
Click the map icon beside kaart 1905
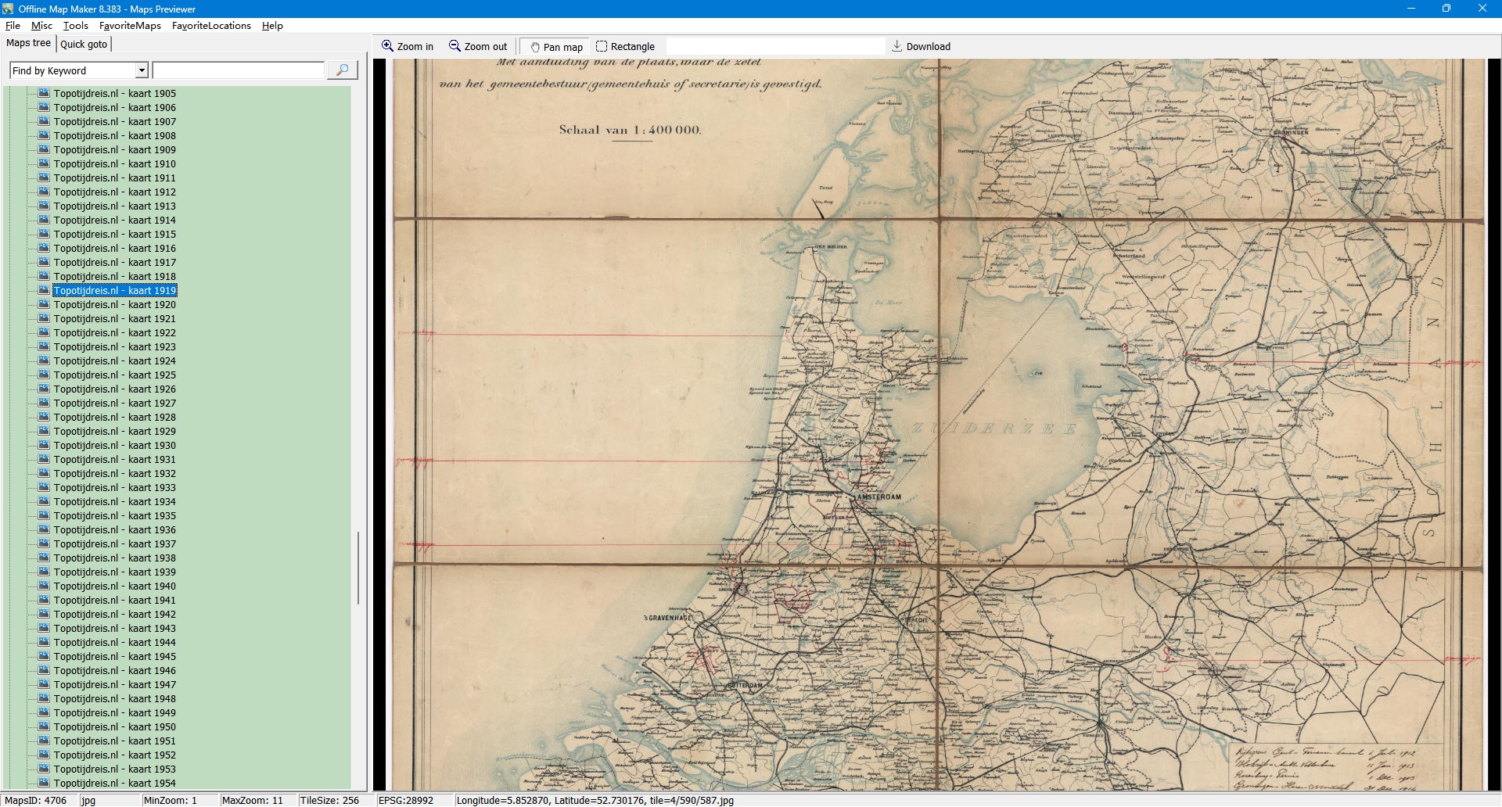pos(44,93)
